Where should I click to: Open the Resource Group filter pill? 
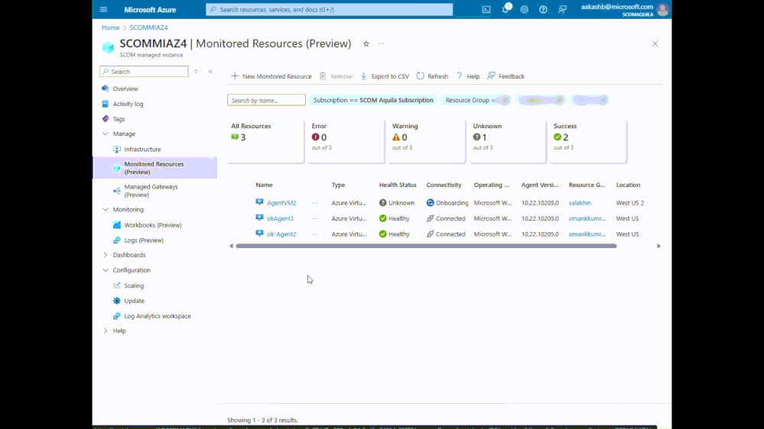(x=476, y=100)
